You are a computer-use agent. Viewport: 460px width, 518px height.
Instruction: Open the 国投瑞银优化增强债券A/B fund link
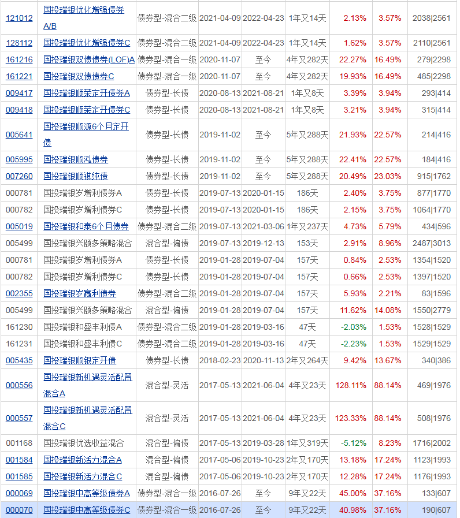point(84,18)
